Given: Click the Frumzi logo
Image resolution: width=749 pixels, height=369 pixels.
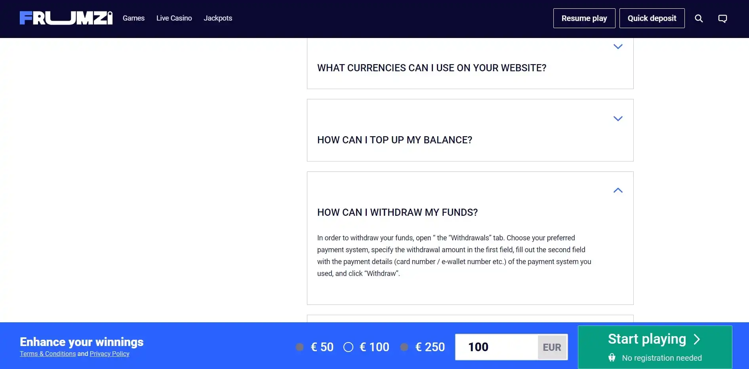Looking at the screenshot, I should point(66,18).
